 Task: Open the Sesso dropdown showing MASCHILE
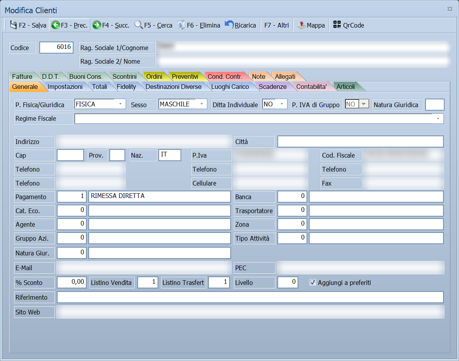point(201,104)
